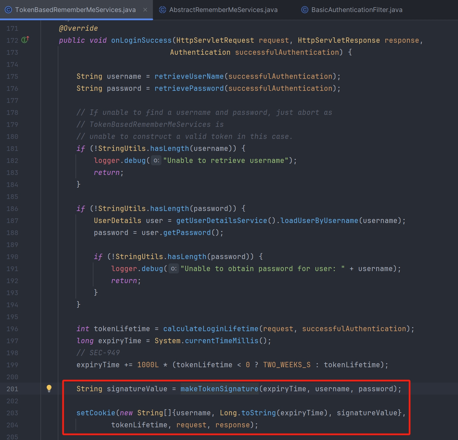Click the calculateLoginLifetime method name
Screen dimensions: 458x440
(x=211, y=329)
